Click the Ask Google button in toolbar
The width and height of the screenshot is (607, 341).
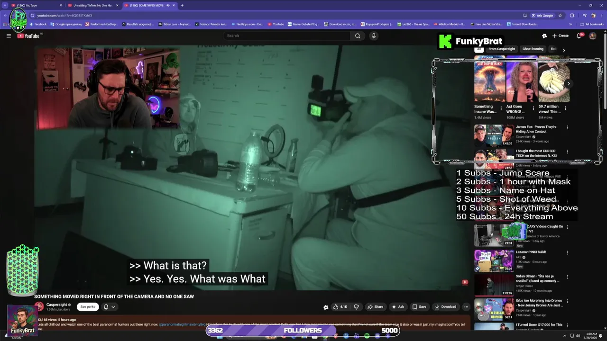(x=543, y=15)
